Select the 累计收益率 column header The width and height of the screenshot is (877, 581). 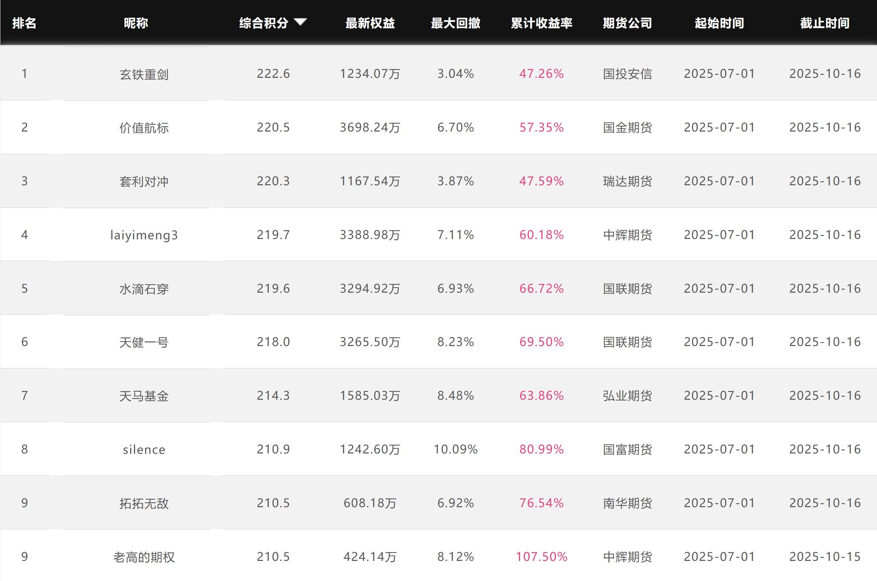point(541,23)
